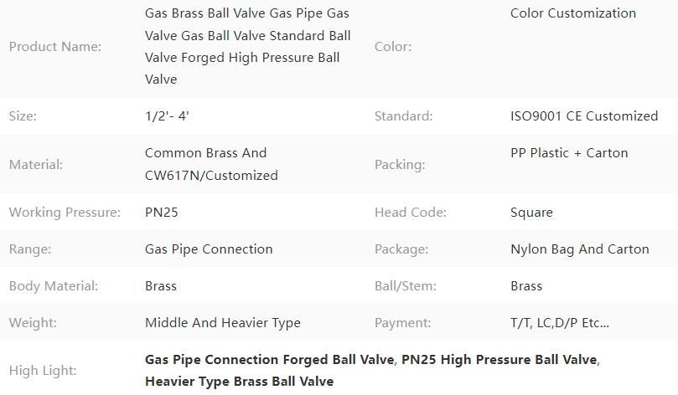Screen dimensions: 678x395
Task: Select the Square head code value
Action: tap(531, 213)
